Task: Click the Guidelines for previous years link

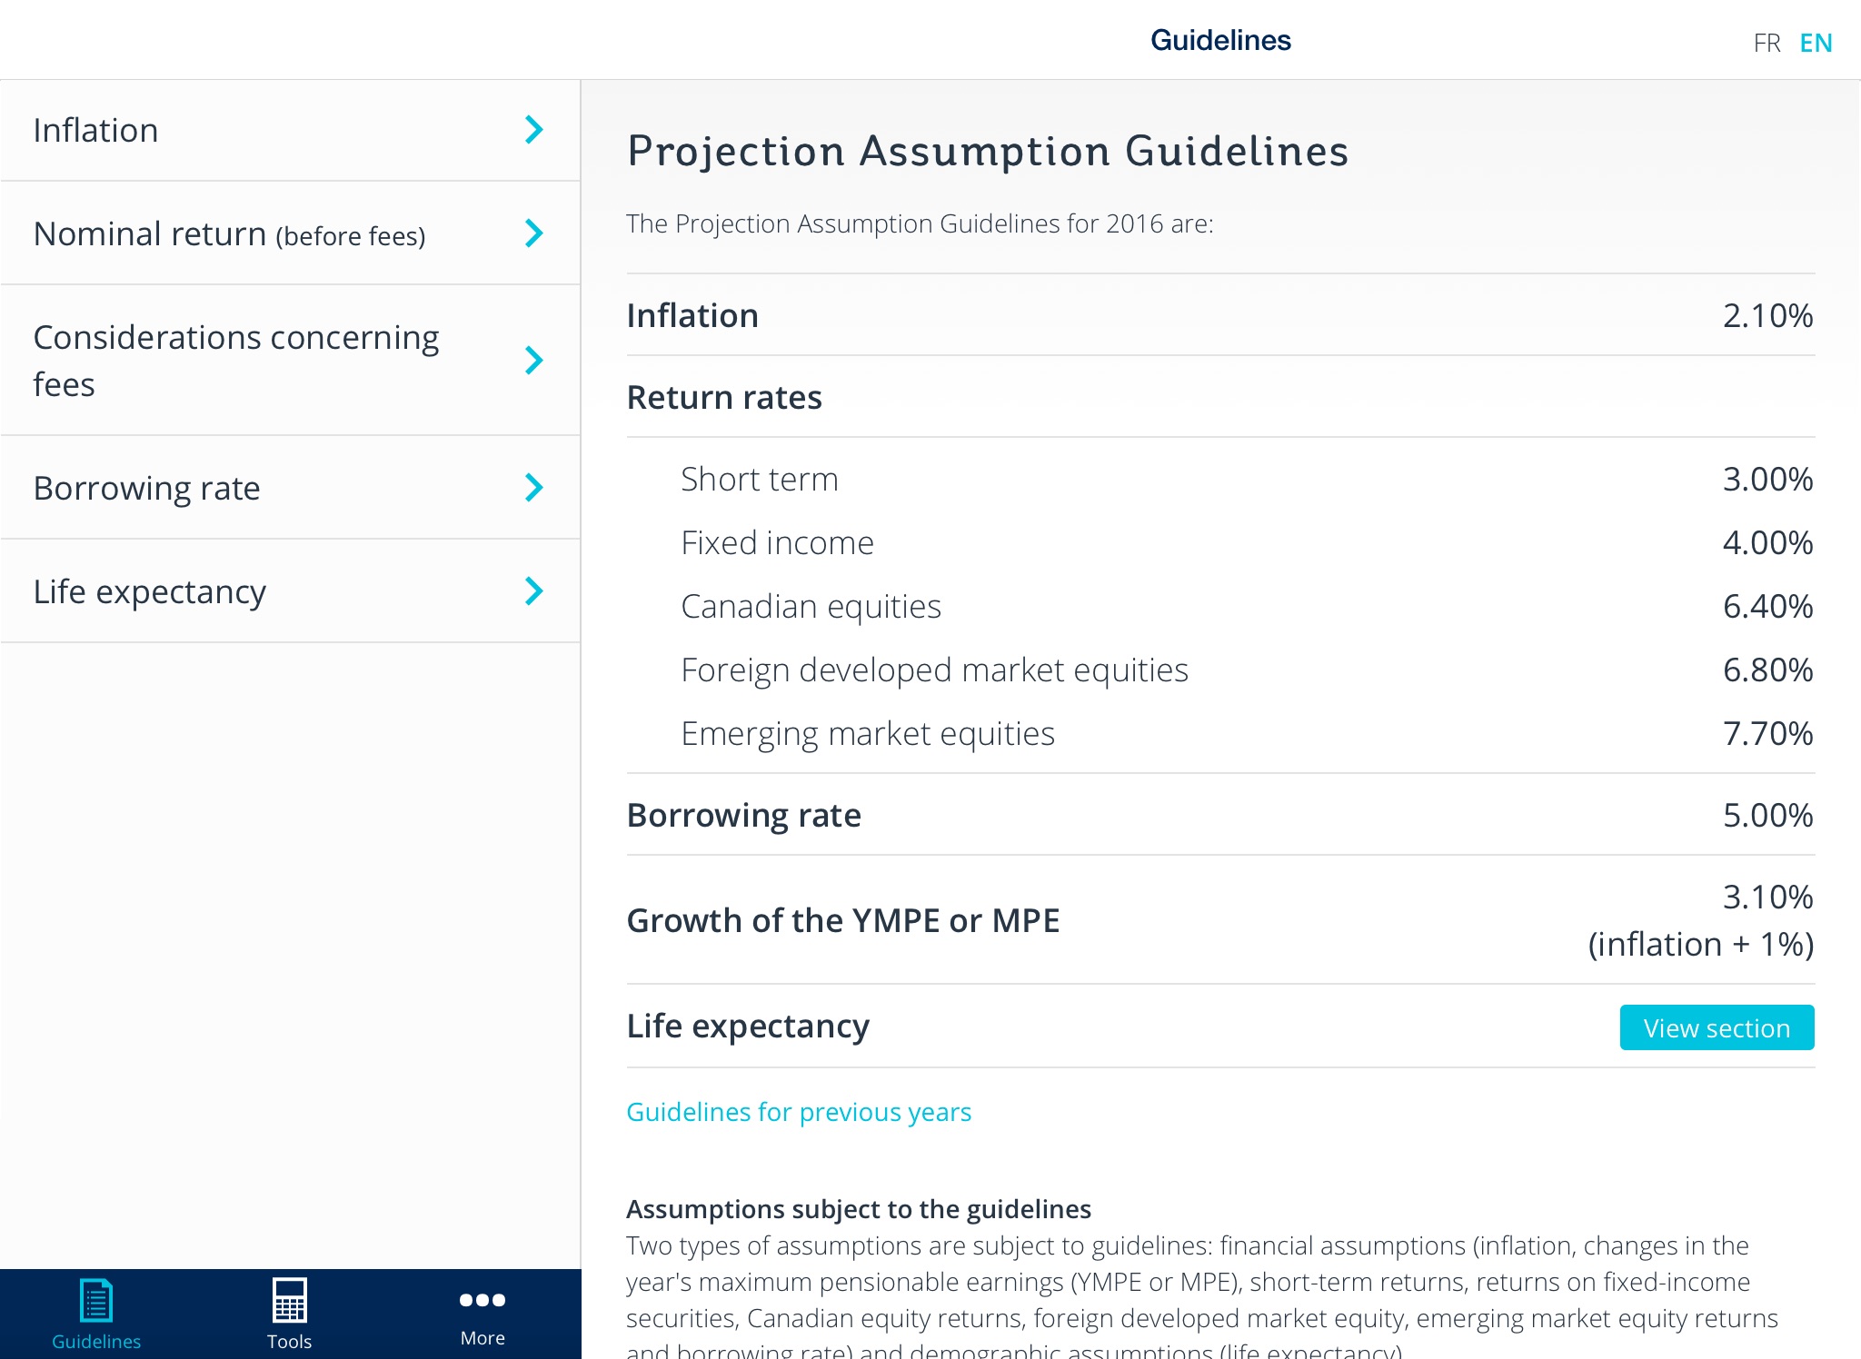Action: (799, 1112)
